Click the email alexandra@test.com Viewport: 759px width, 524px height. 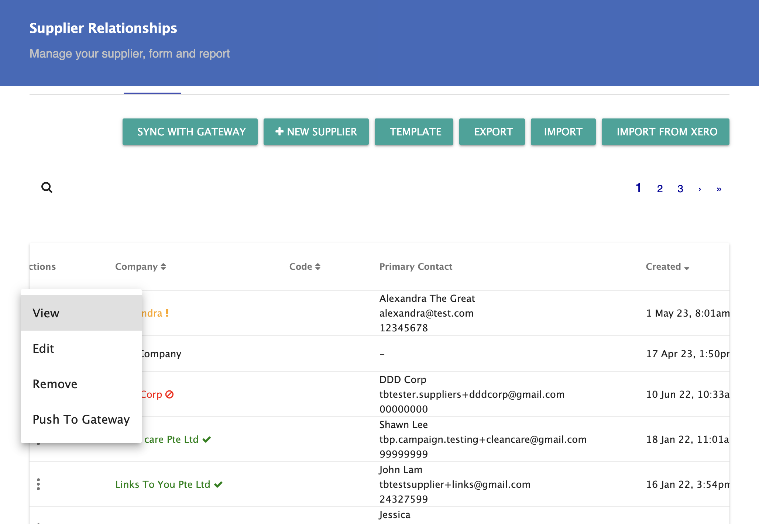[x=426, y=313]
